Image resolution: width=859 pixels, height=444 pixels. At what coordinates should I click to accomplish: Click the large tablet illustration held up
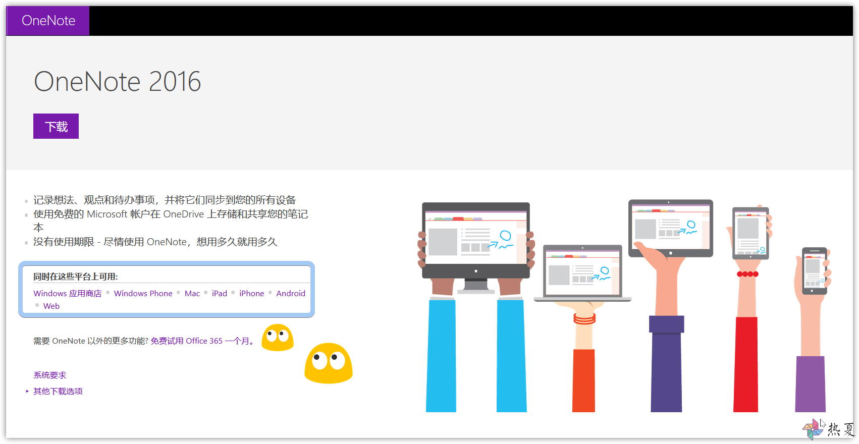click(x=671, y=228)
